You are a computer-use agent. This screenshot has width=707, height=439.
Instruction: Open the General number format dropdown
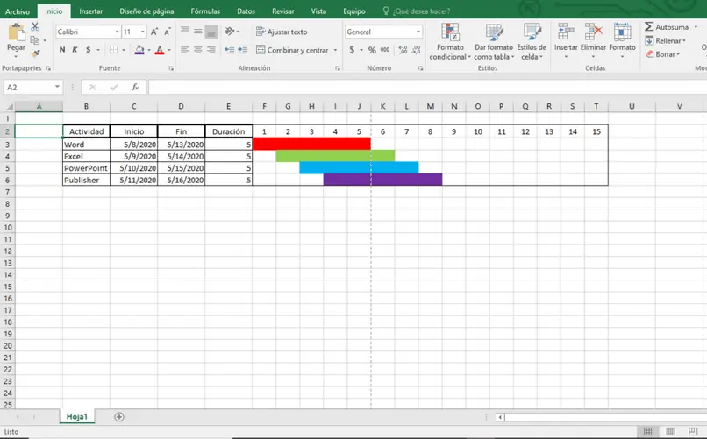tap(418, 32)
